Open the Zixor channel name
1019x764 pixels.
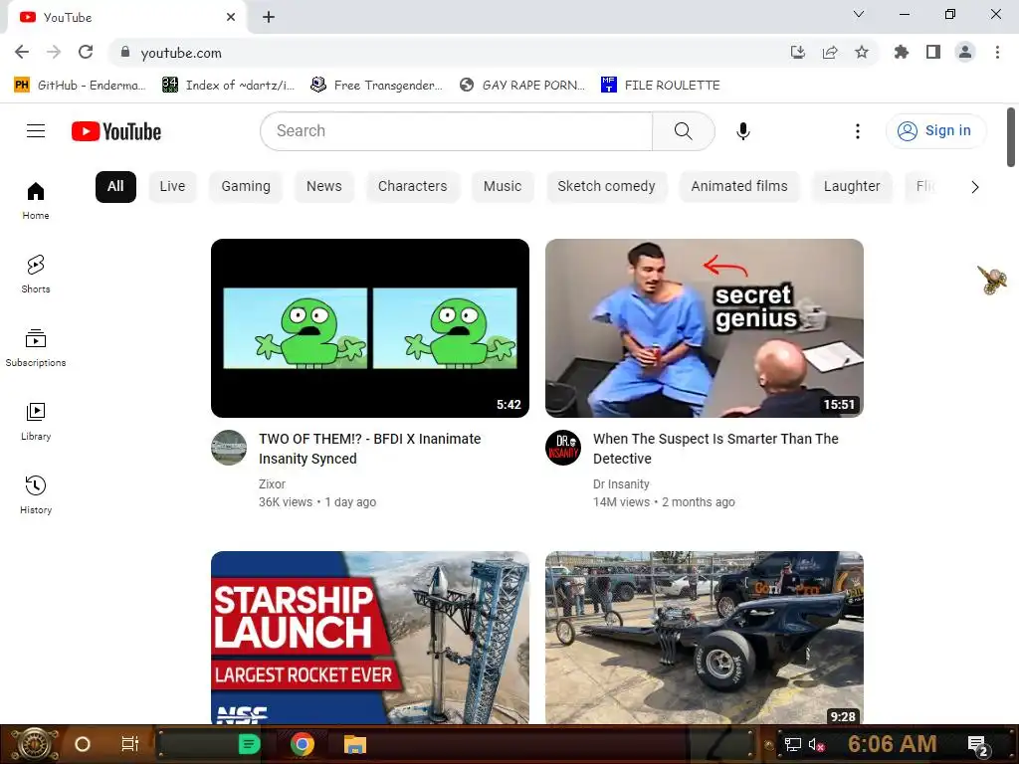(x=272, y=484)
